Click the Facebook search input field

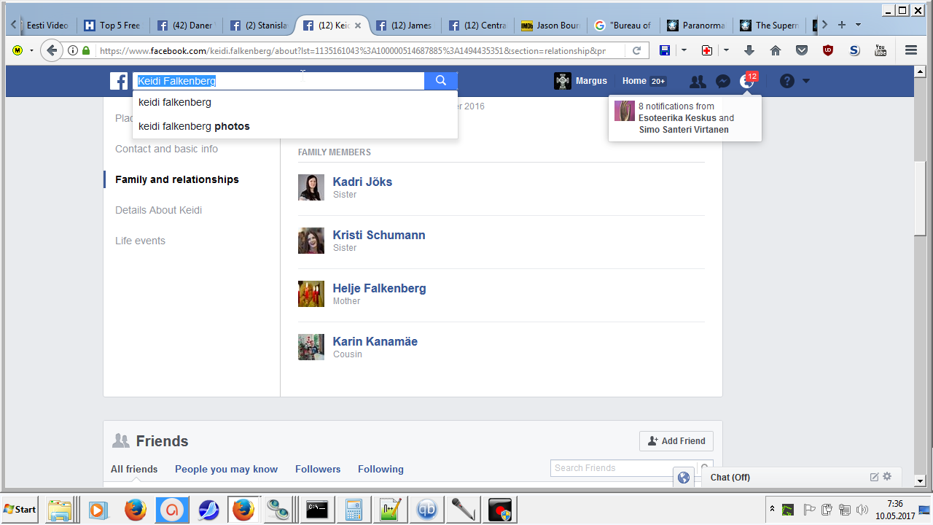coord(278,81)
